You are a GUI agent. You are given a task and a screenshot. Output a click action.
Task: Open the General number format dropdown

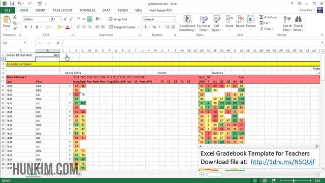click(x=174, y=19)
